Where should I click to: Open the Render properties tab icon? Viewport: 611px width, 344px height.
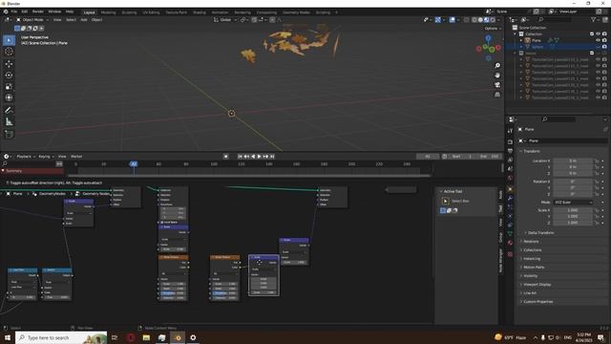click(510, 142)
